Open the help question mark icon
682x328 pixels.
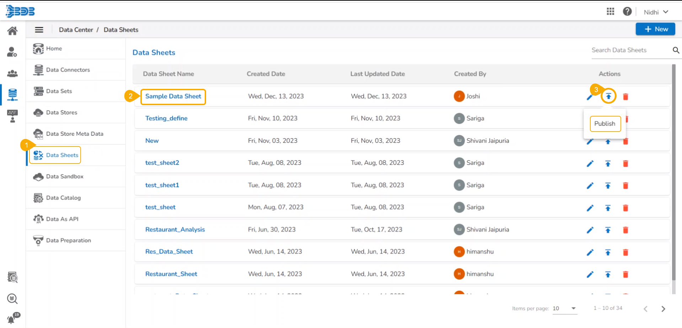click(627, 12)
